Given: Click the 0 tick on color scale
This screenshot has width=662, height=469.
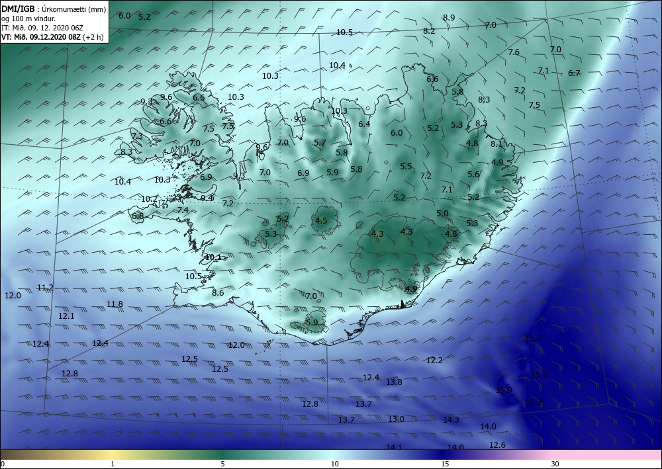Looking at the screenshot, I should [3, 464].
